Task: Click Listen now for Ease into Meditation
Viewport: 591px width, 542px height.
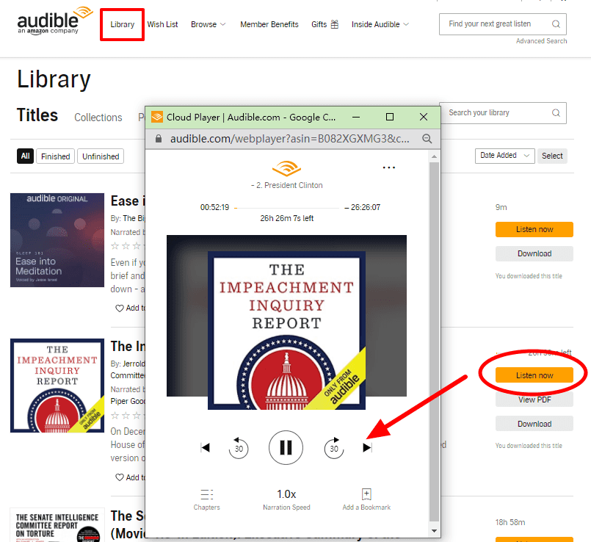Action: (534, 229)
